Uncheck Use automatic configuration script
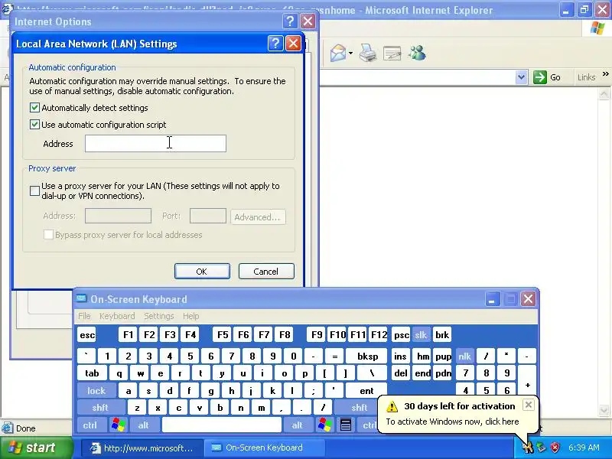 click(x=34, y=125)
